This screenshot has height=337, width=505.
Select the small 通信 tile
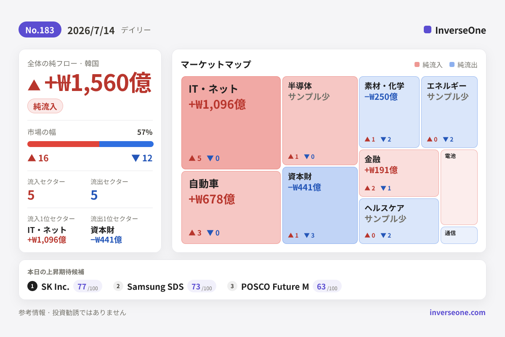459,235
